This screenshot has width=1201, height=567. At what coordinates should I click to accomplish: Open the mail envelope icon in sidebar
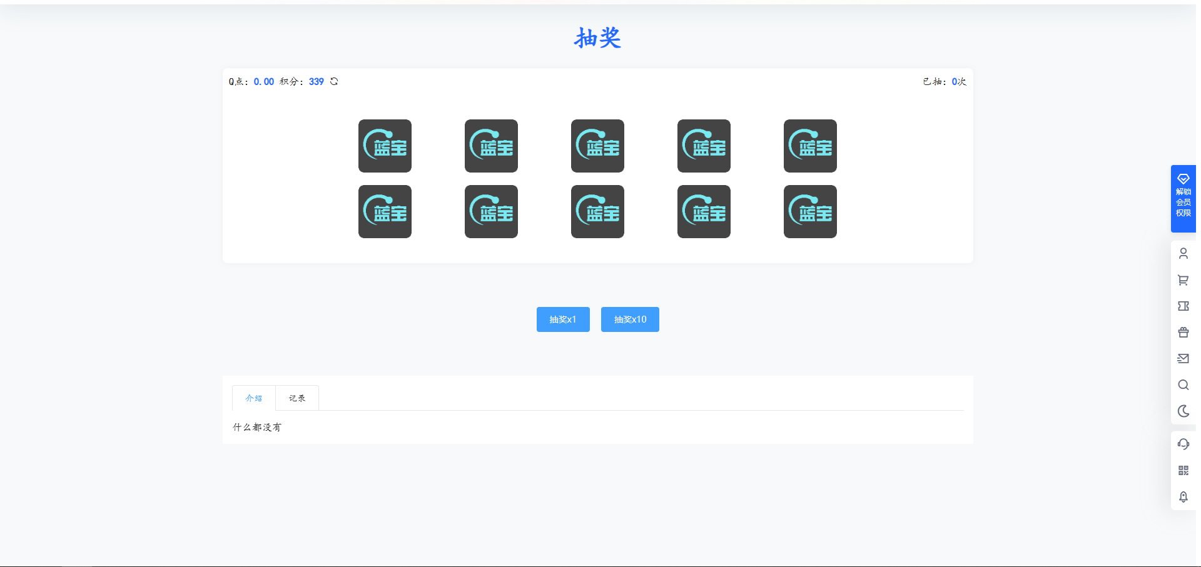tap(1183, 359)
